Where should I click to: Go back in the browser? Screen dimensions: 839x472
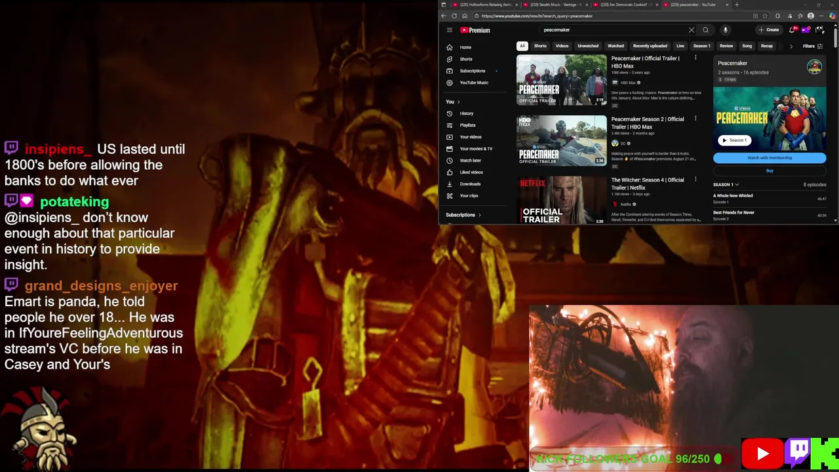(444, 16)
